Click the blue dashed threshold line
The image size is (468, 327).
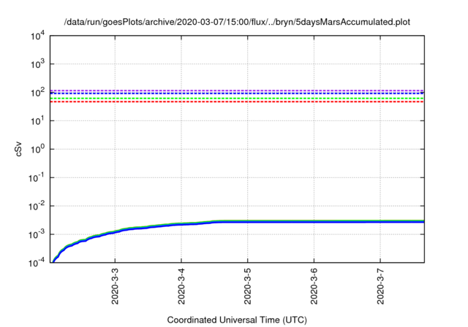(237, 93)
